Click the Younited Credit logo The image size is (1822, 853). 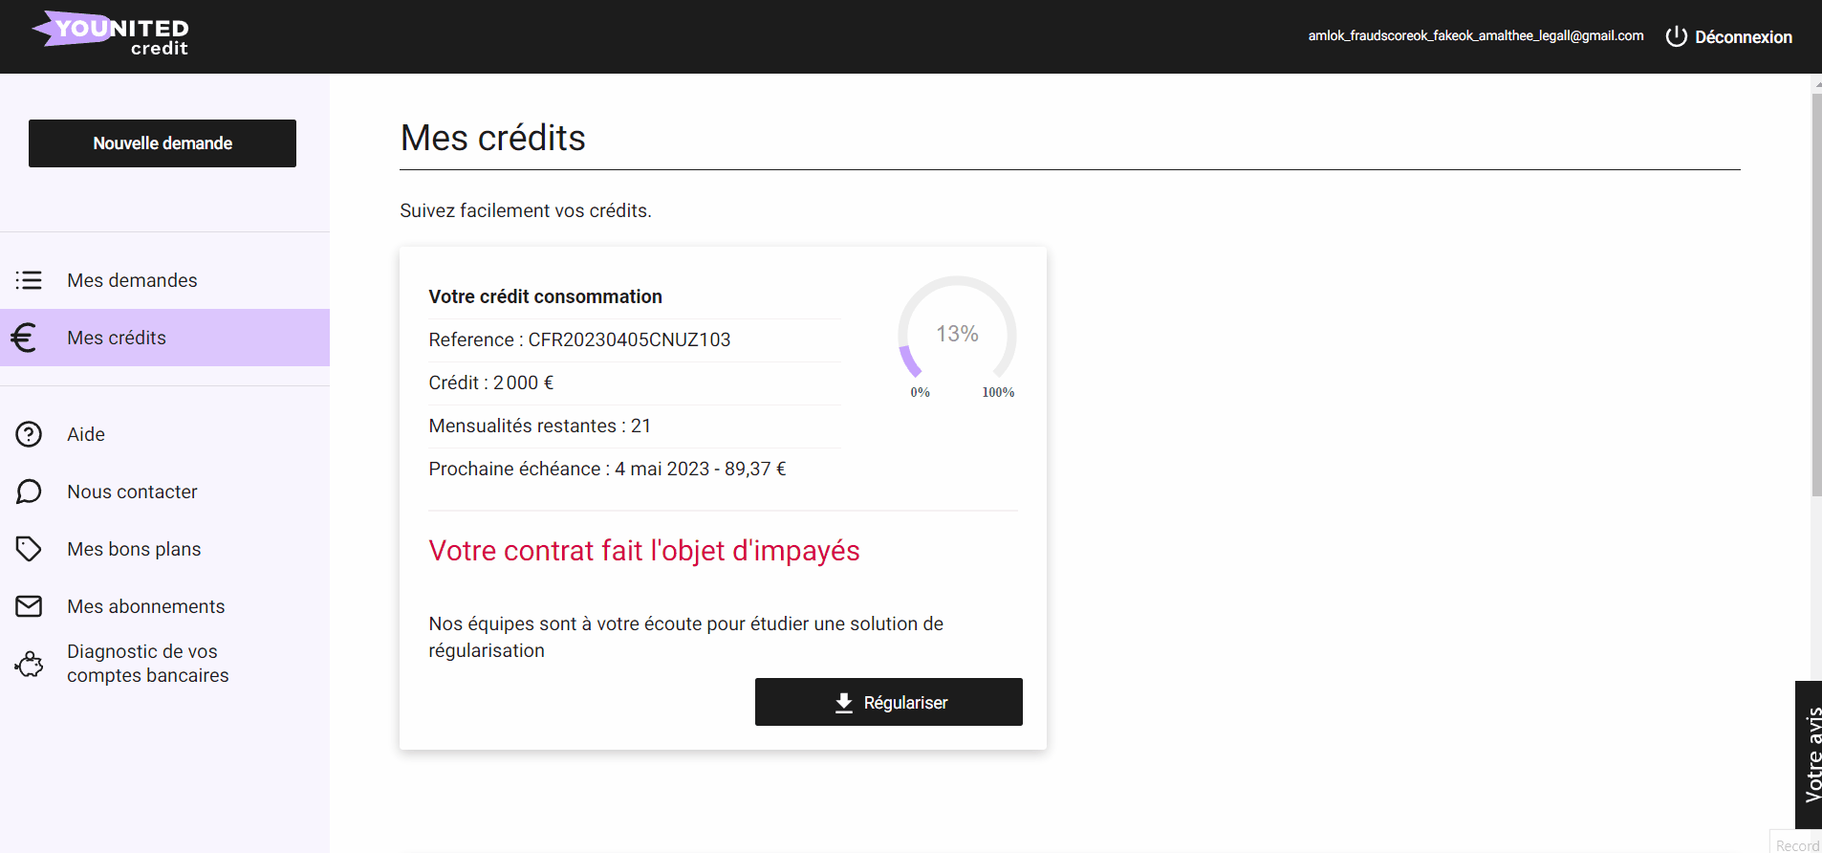coord(110,33)
